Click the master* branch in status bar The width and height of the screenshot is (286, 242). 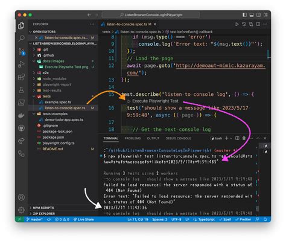pyautogui.click(x=34, y=220)
